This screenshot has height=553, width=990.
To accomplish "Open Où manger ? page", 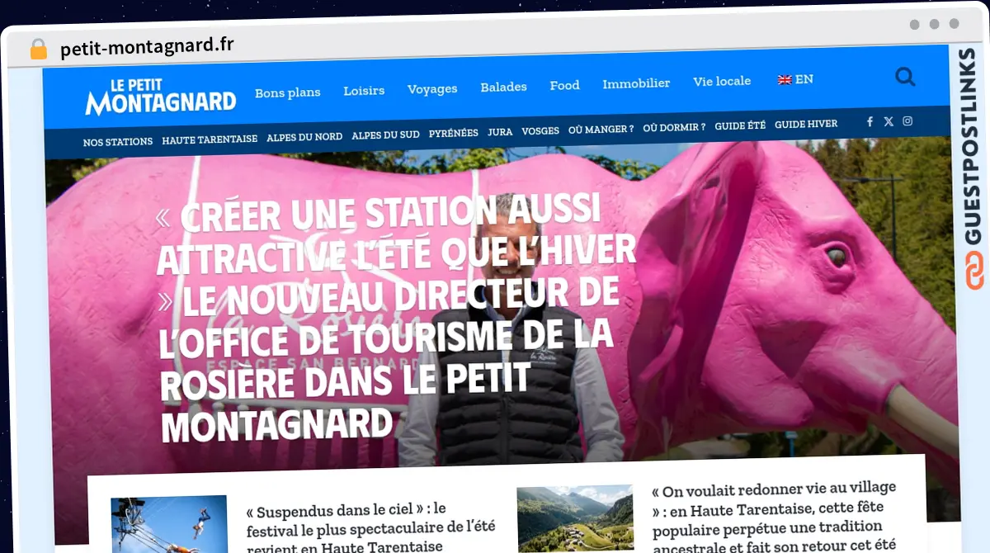I will click(601, 129).
